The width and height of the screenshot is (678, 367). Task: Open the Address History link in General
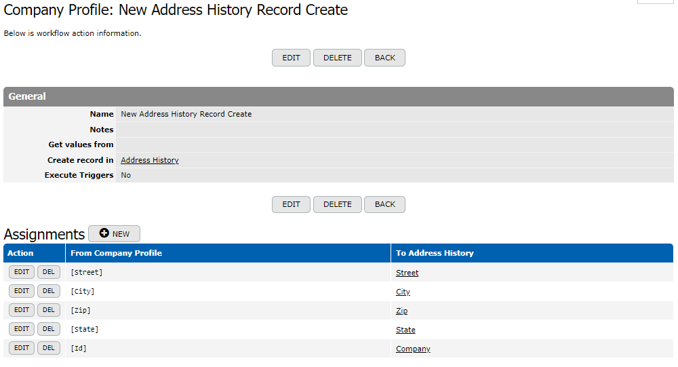tap(150, 160)
